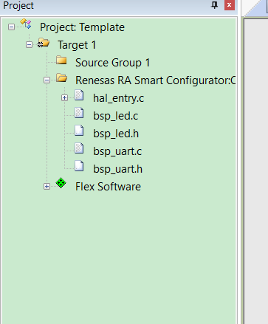Screen dimensions: 268x324
Task: Select the Project: Template label
Action: click(82, 27)
